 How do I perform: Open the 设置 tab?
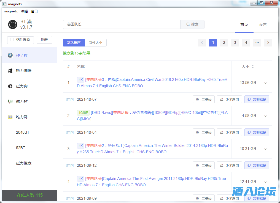pos(263,24)
